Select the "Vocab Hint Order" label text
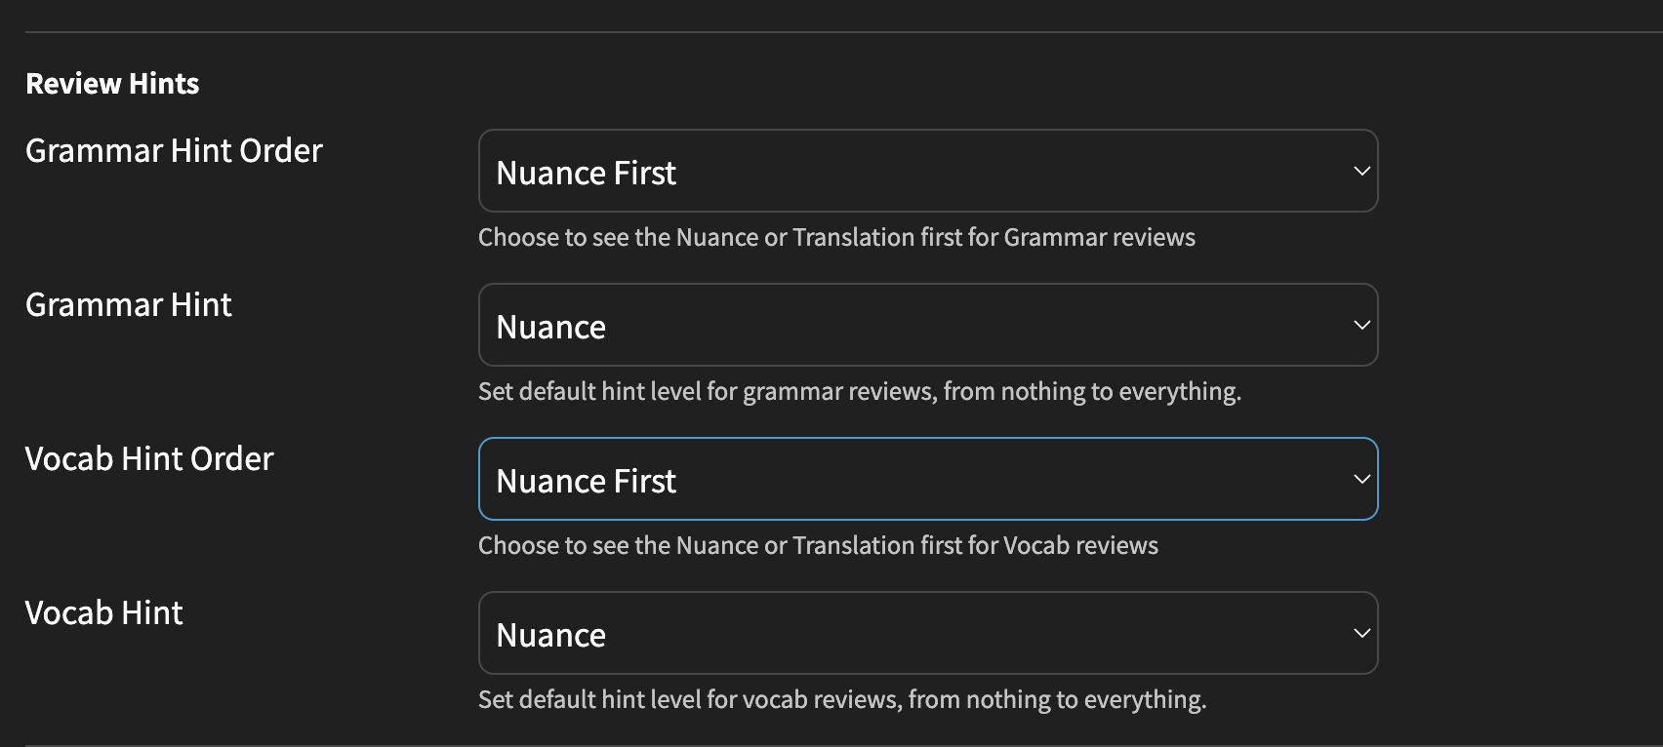Image resolution: width=1663 pixels, height=747 pixels. coord(149,459)
